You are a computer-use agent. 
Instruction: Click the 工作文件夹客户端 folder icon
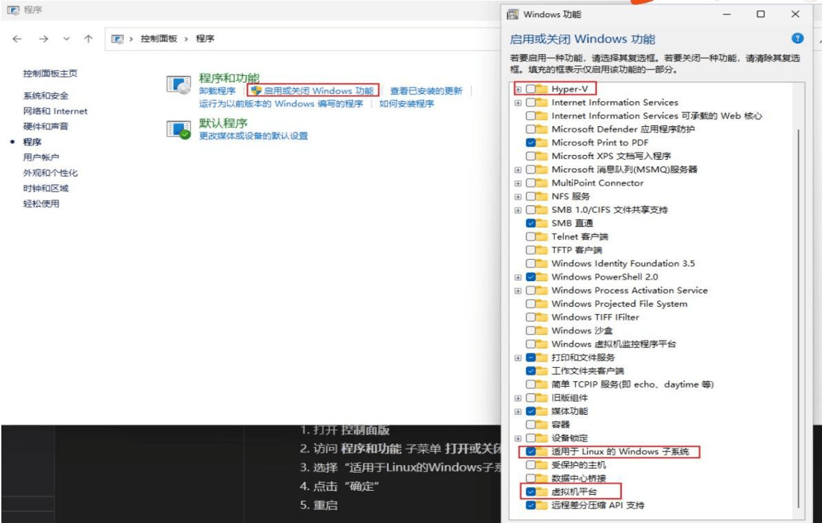(x=542, y=371)
